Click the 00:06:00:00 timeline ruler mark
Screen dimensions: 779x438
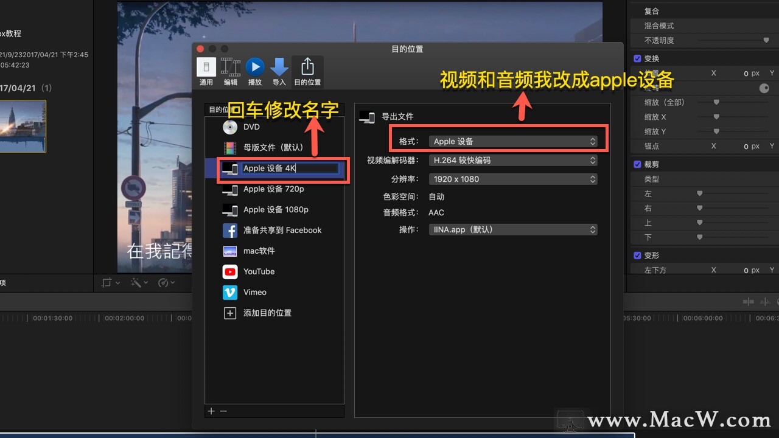tap(703, 318)
